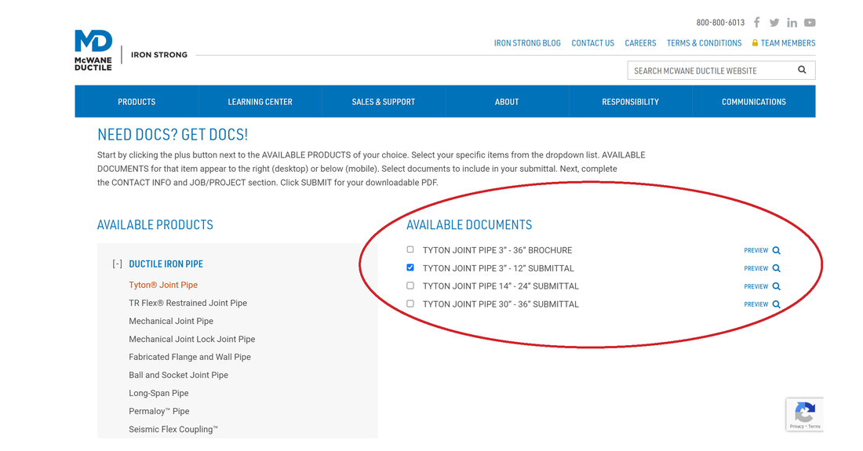Image resolution: width=863 pixels, height=451 pixels.
Task: Click magnifier icon for 30"-36" Submittal
Action: pyautogui.click(x=776, y=304)
